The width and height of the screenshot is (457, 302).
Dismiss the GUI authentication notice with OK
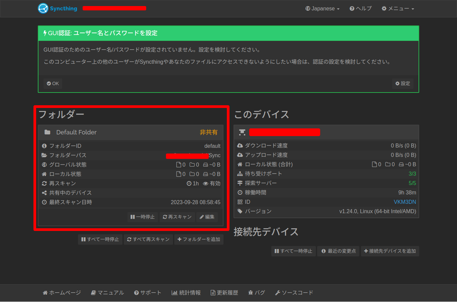pos(53,83)
